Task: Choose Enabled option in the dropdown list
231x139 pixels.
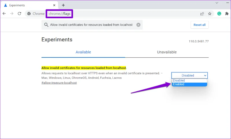Action: [x=189, y=84]
